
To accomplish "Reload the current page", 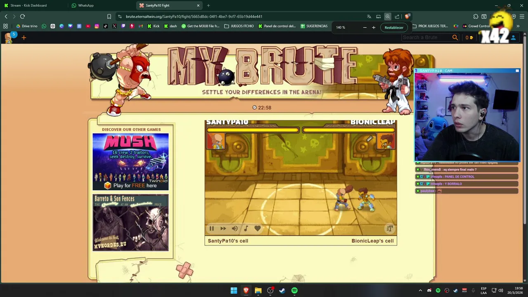I will pos(22,16).
